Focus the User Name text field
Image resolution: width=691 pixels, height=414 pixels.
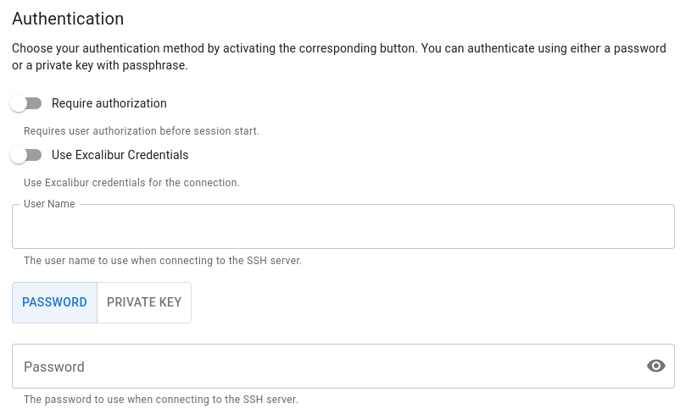click(343, 227)
